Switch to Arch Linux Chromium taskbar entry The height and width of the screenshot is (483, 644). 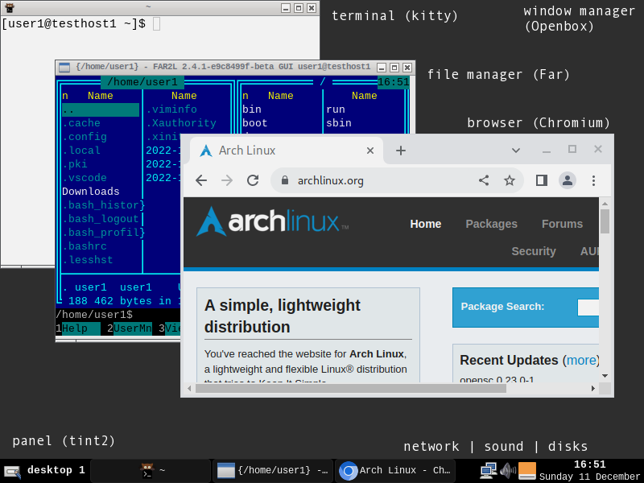click(394, 471)
